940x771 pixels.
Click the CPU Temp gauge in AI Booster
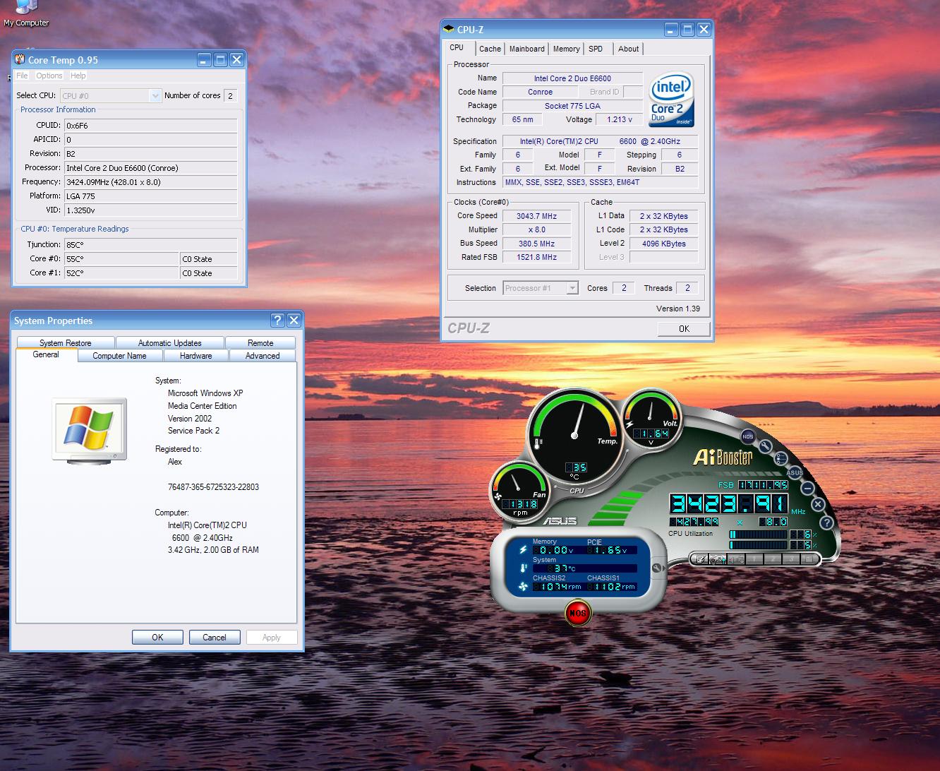click(x=575, y=437)
